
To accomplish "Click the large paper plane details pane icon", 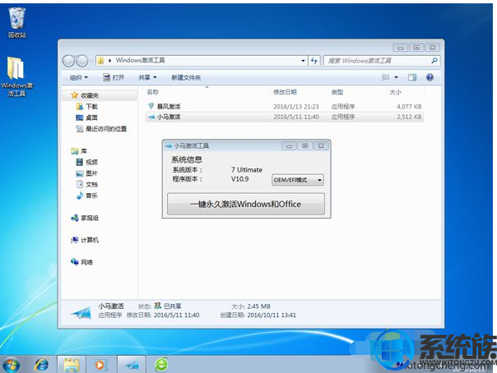I will pyautogui.click(x=81, y=312).
